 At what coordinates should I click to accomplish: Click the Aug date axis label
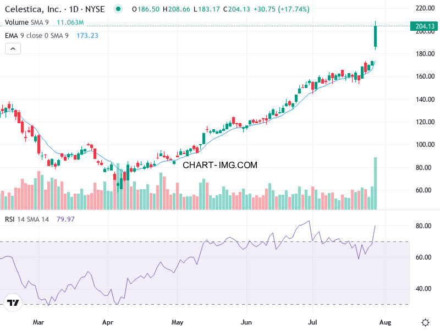point(386,322)
